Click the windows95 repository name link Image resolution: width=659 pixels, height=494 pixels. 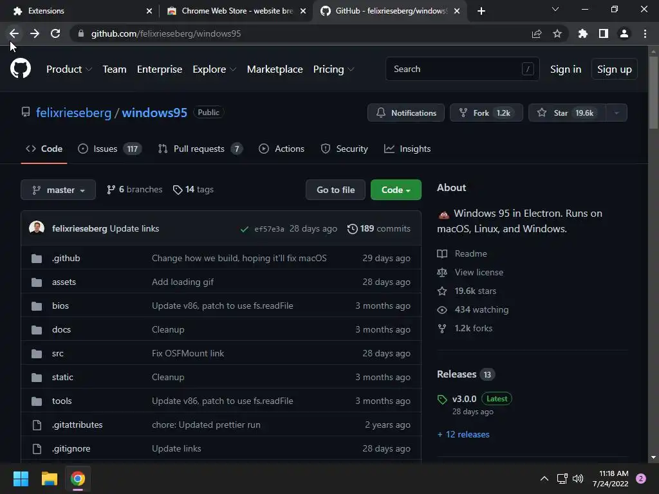[x=154, y=113]
